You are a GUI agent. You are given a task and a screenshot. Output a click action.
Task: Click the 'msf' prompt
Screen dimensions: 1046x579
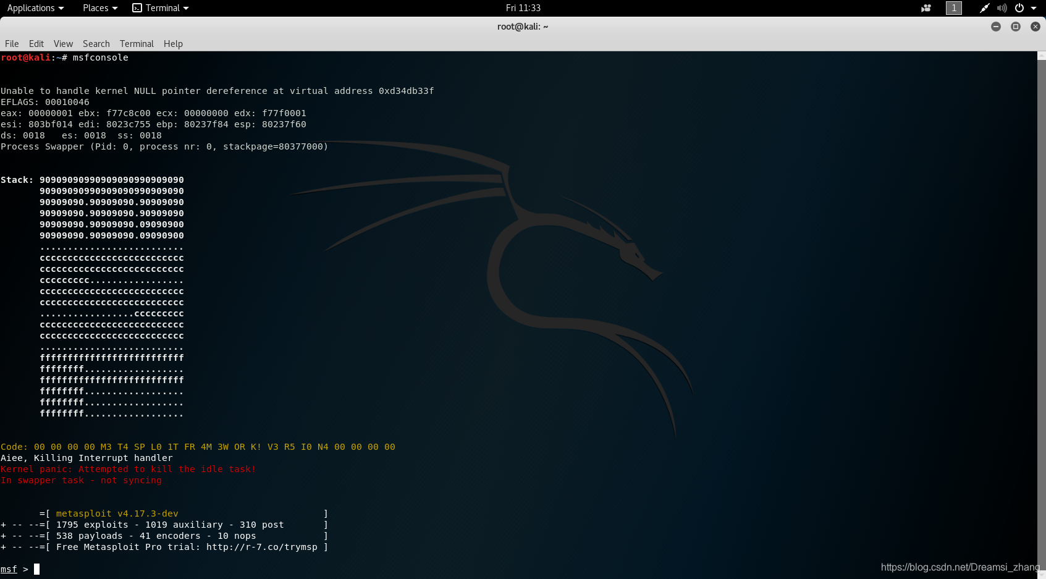tap(9, 569)
